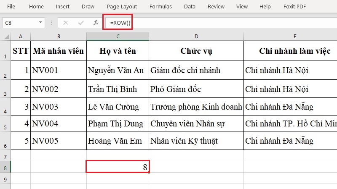Select the cell 'Chuyên viên Nhân sự'

click(x=196, y=123)
